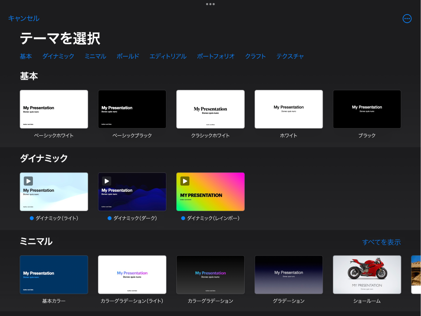This screenshot has width=421, height=316.
Task: Click the テーマを選択 heading
Action: [60, 39]
